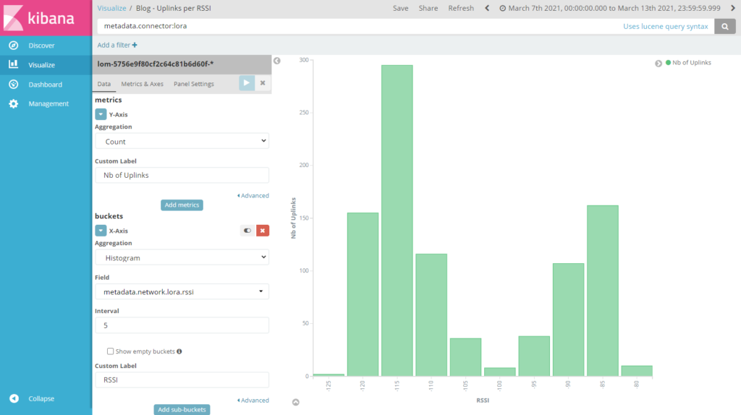Click the lucene query input field
The image size is (741, 415).
[359, 26]
